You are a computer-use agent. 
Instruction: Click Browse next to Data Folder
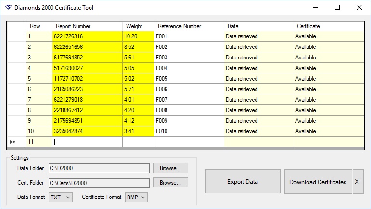pos(170,168)
